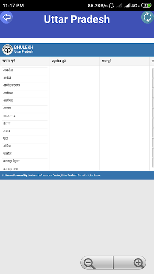Tap the headphone icon in status bar
This screenshot has height=274, width=154.
[111, 6]
